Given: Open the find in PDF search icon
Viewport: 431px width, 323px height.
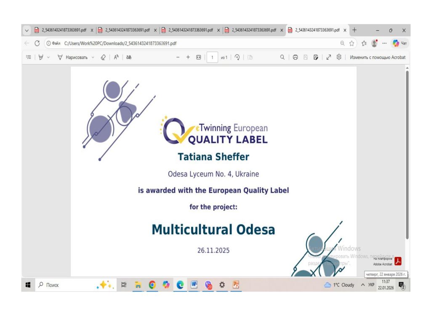Looking at the screenshot, I should [282, 57].
